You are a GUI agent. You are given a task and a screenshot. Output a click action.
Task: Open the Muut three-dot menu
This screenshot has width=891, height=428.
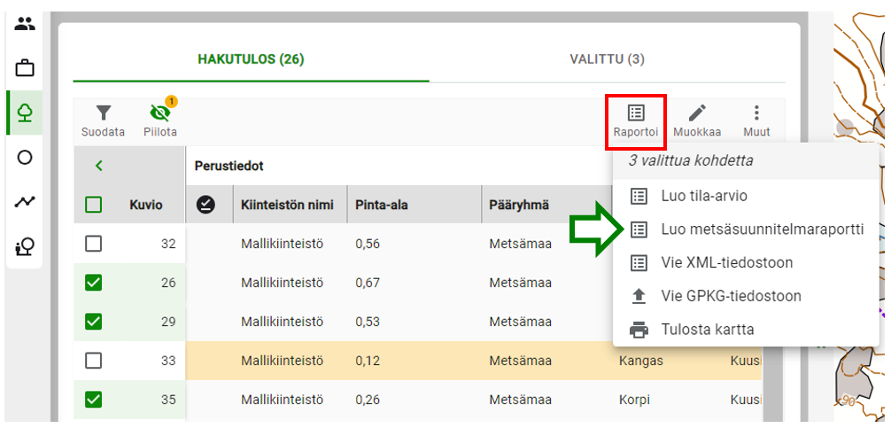coord(756,121)
